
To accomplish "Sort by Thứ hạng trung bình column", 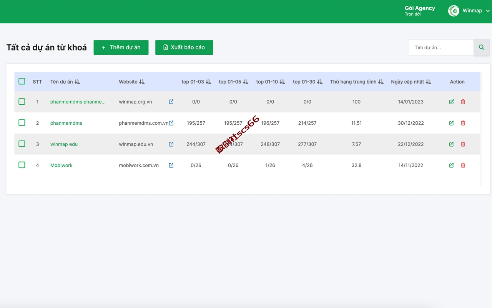I will pos(381,82).
